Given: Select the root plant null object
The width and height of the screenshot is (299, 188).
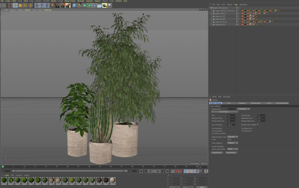Looking at the screenshot, I should 220,8.
